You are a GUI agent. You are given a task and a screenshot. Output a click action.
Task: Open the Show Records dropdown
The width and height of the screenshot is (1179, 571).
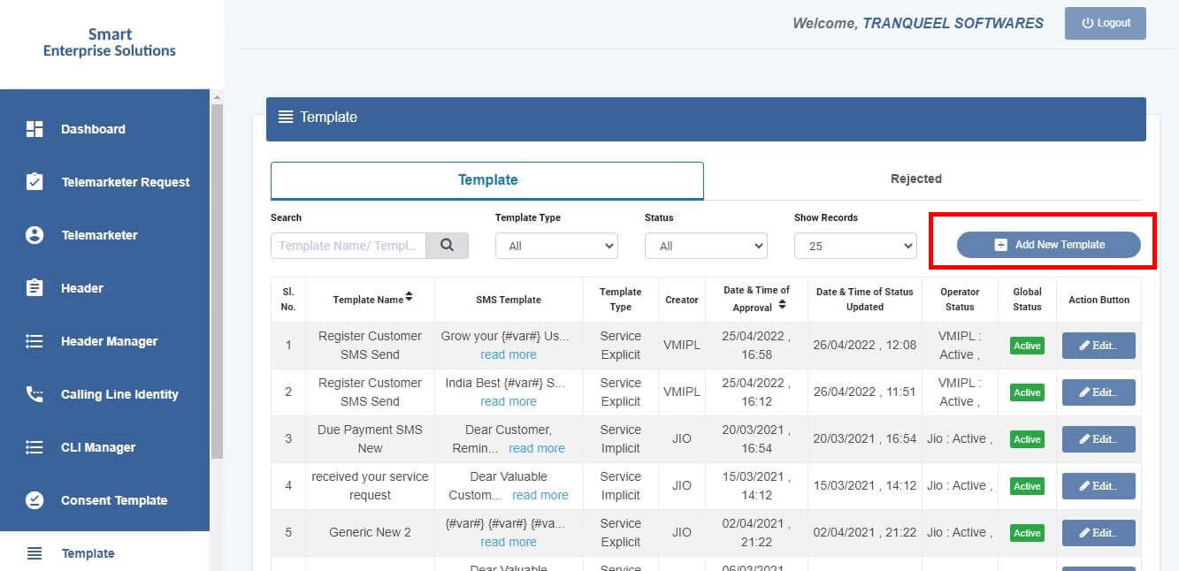pyautogui.click(x=855, y=246)
